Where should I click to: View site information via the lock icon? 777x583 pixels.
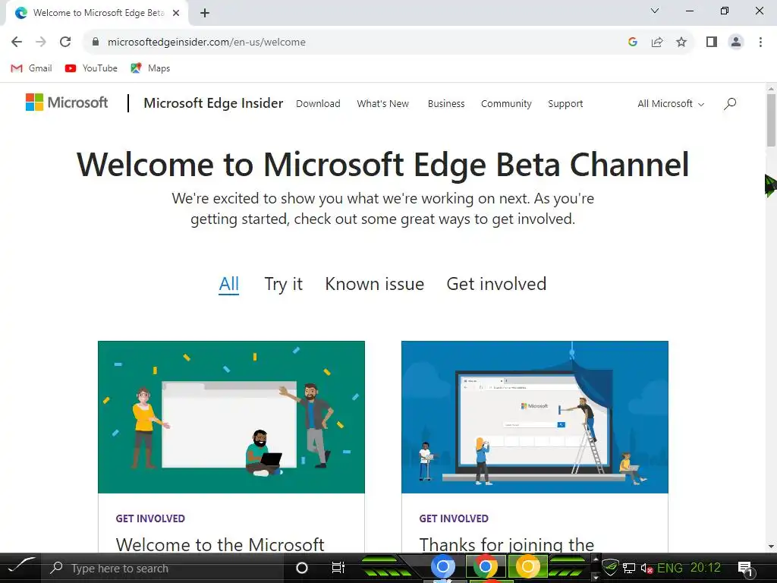coord(96,43)
